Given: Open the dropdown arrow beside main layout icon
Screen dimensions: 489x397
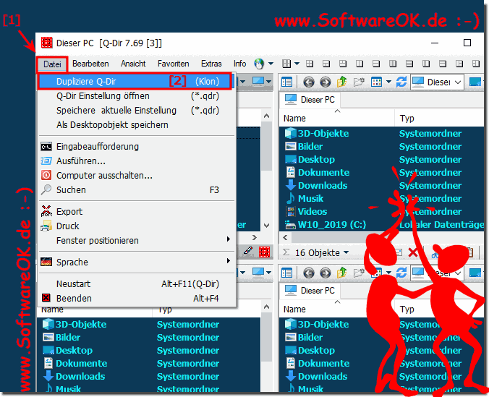Looking at the screenshot, I should [x=297, y=64].
